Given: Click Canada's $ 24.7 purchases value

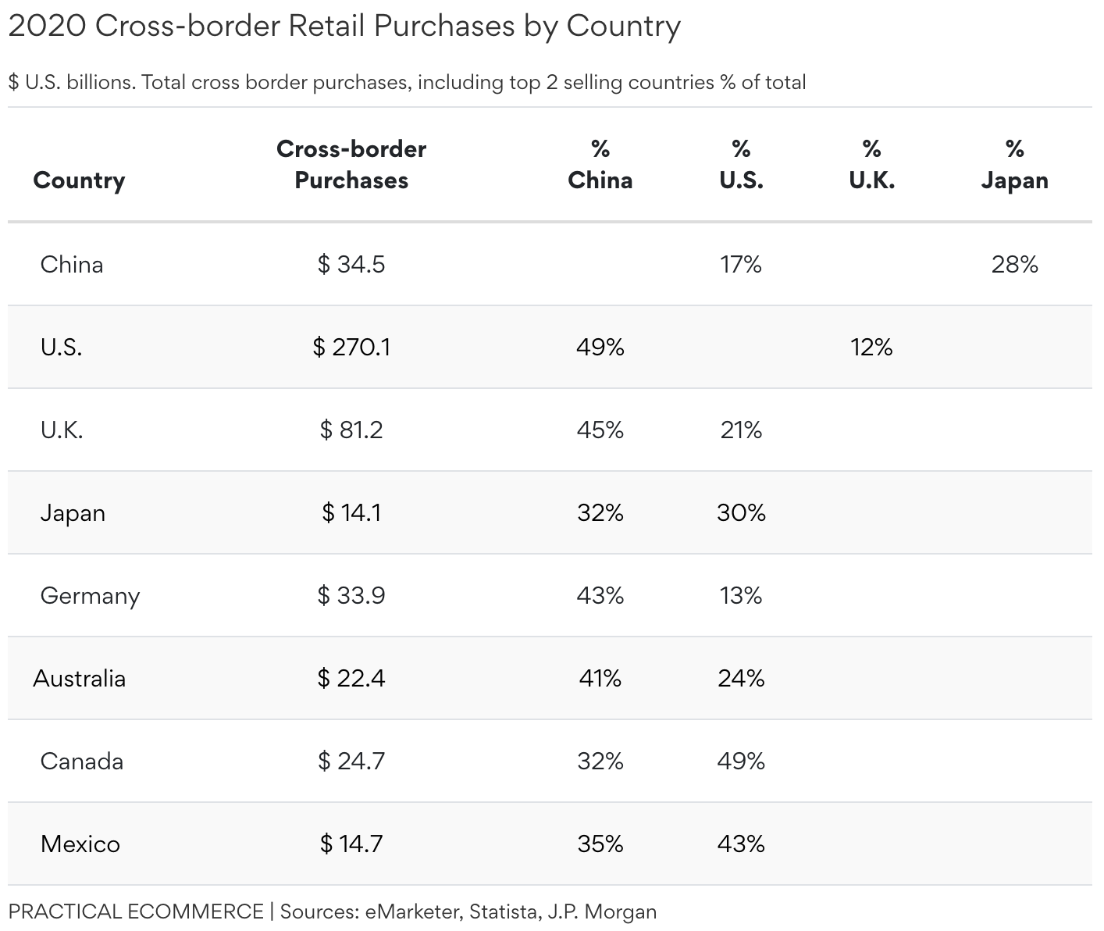Looking at the screenshot, I should pyautogui.click(x=351, y=762).
